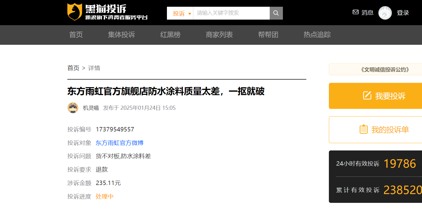Focus the keyword search input field
Image resolution: width=422 pixels, height=209 pixels.
point(231,13)
